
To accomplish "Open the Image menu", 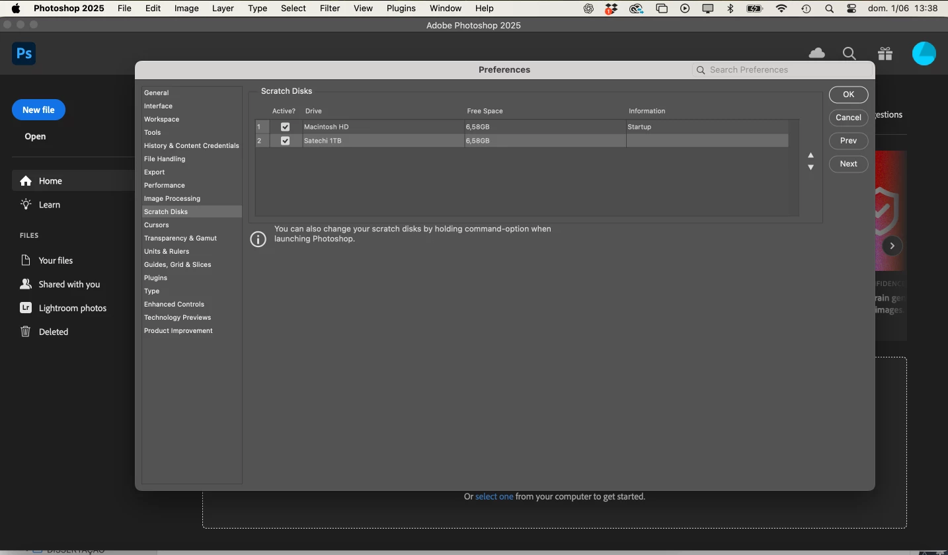I will (186, 9).
